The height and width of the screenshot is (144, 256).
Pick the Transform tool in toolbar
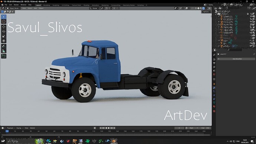point(4,41)
